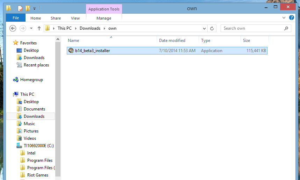The height and width of the screenshot is (180, 300).
Task: Open the TI10692000E (C:) drive
Action: coord(39,146)
